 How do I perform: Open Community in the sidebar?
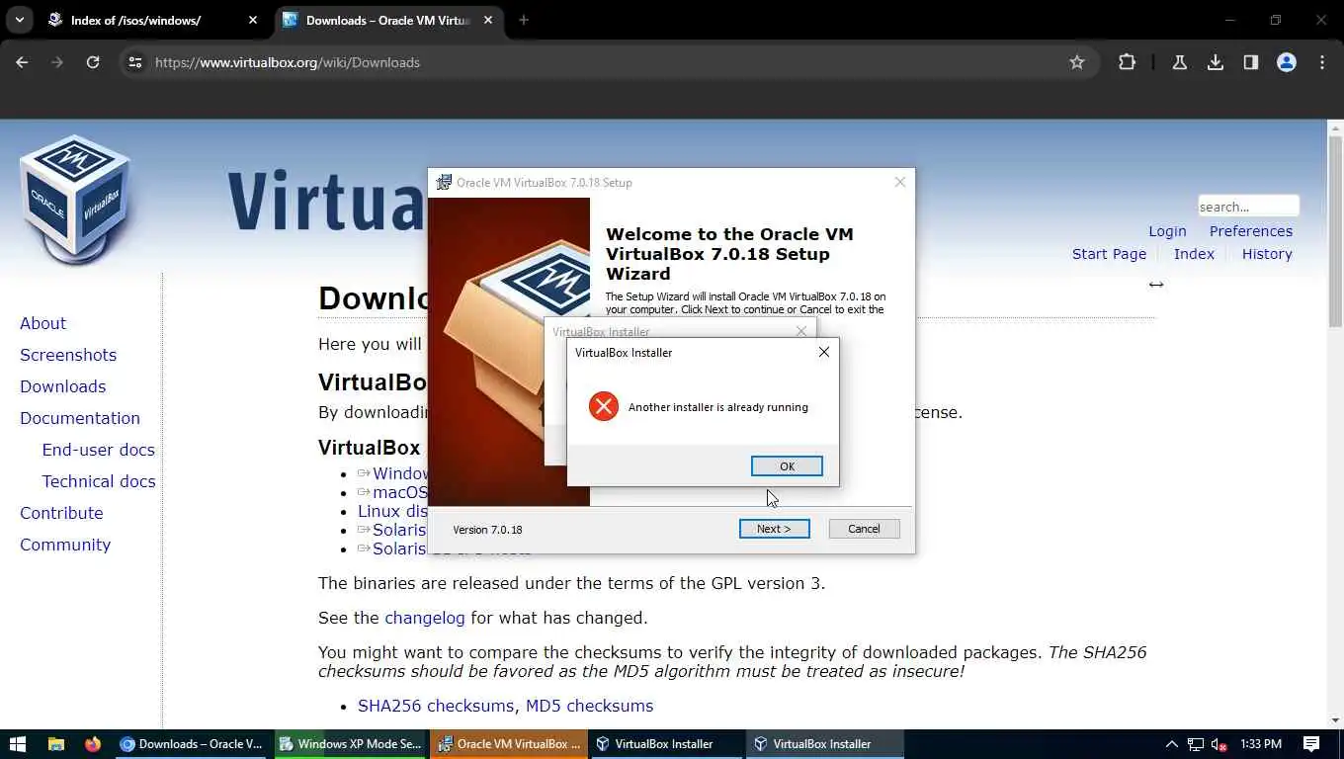click(65, 545)
